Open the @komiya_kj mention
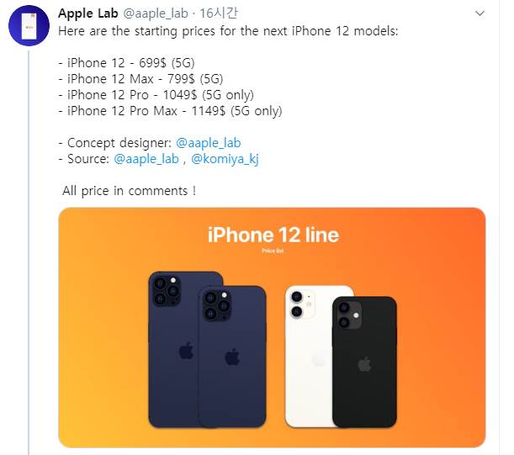The height and width of the screenshot is (455, 514). tap(225, 159)
